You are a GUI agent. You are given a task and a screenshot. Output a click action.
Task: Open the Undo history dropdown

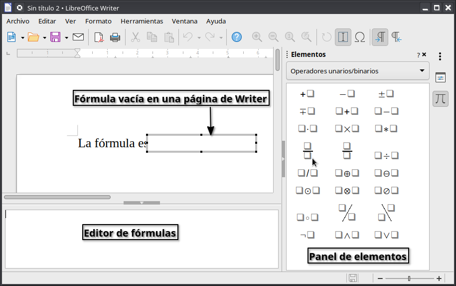[x=199, y=37]
